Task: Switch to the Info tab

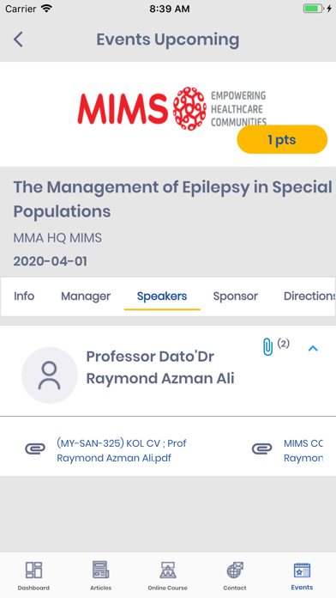Action: click(x=24, y=296)
